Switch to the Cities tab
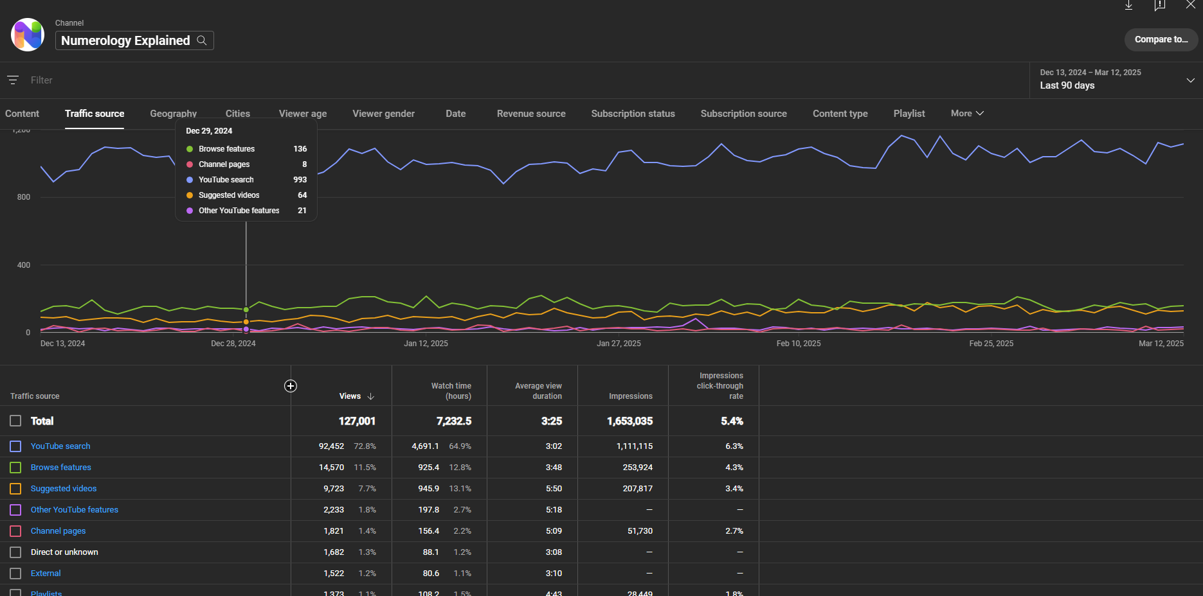Viewport: 1203px width, 596px height. (x=238, y=114)
